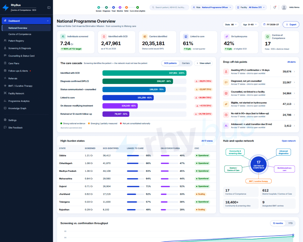Image resolution: width=303 pixels, height=242 pixels.
Task: Click the Programme Analytics chart icon
Action: (5, 101)
